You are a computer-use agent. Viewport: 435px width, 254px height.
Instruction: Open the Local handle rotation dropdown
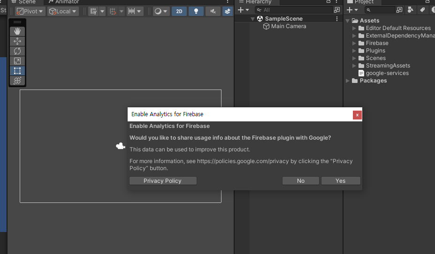(x=63, y=11)
